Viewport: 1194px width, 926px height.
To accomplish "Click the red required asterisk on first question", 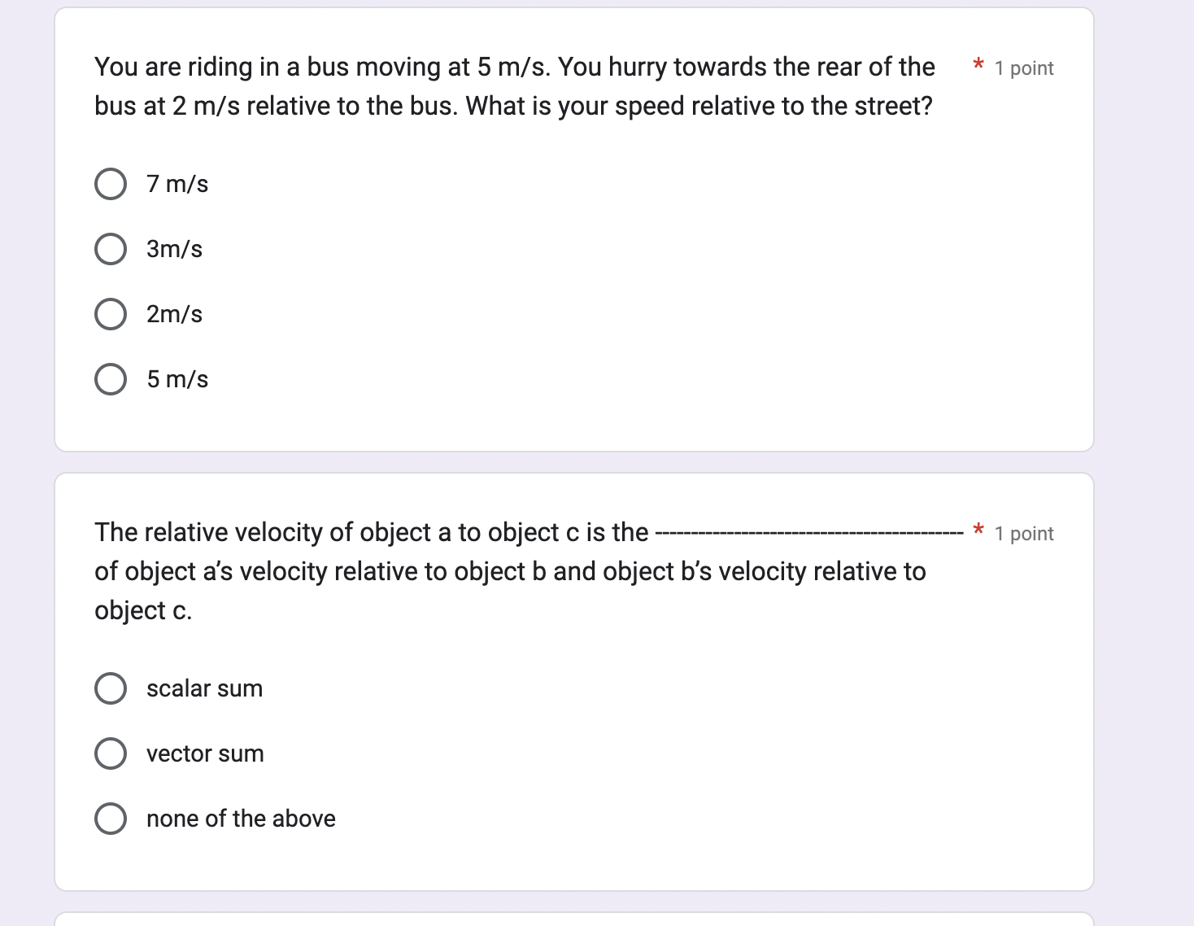I will coord(978,65).
